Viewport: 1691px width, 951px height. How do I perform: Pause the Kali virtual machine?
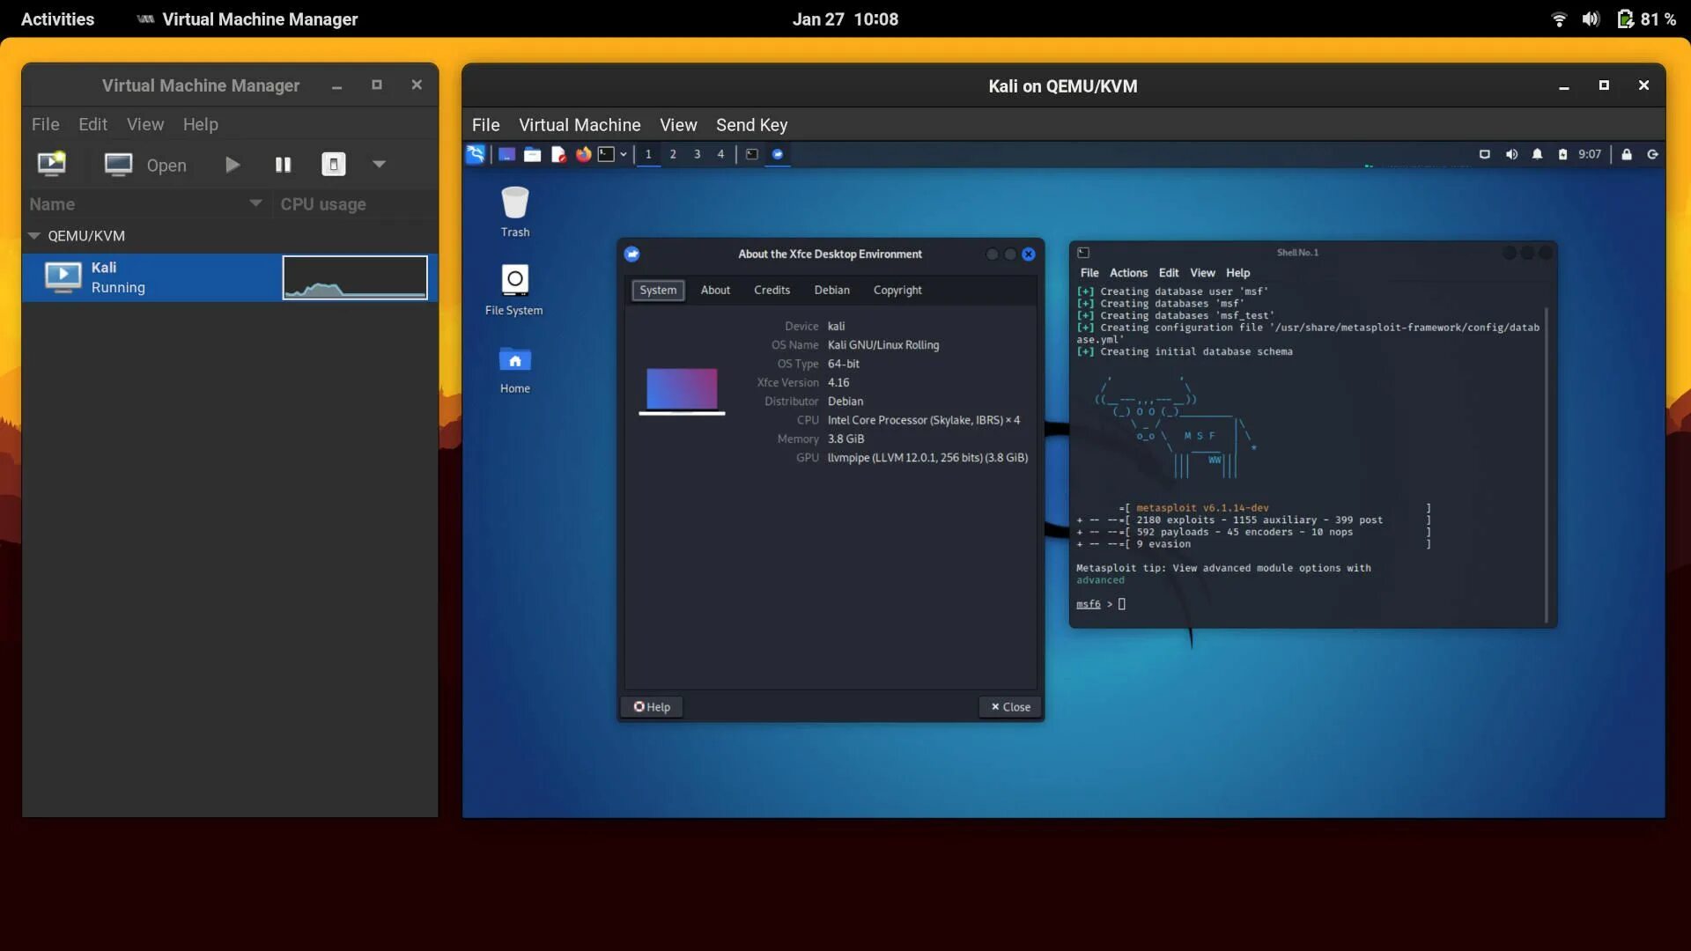tap(283, 165)
